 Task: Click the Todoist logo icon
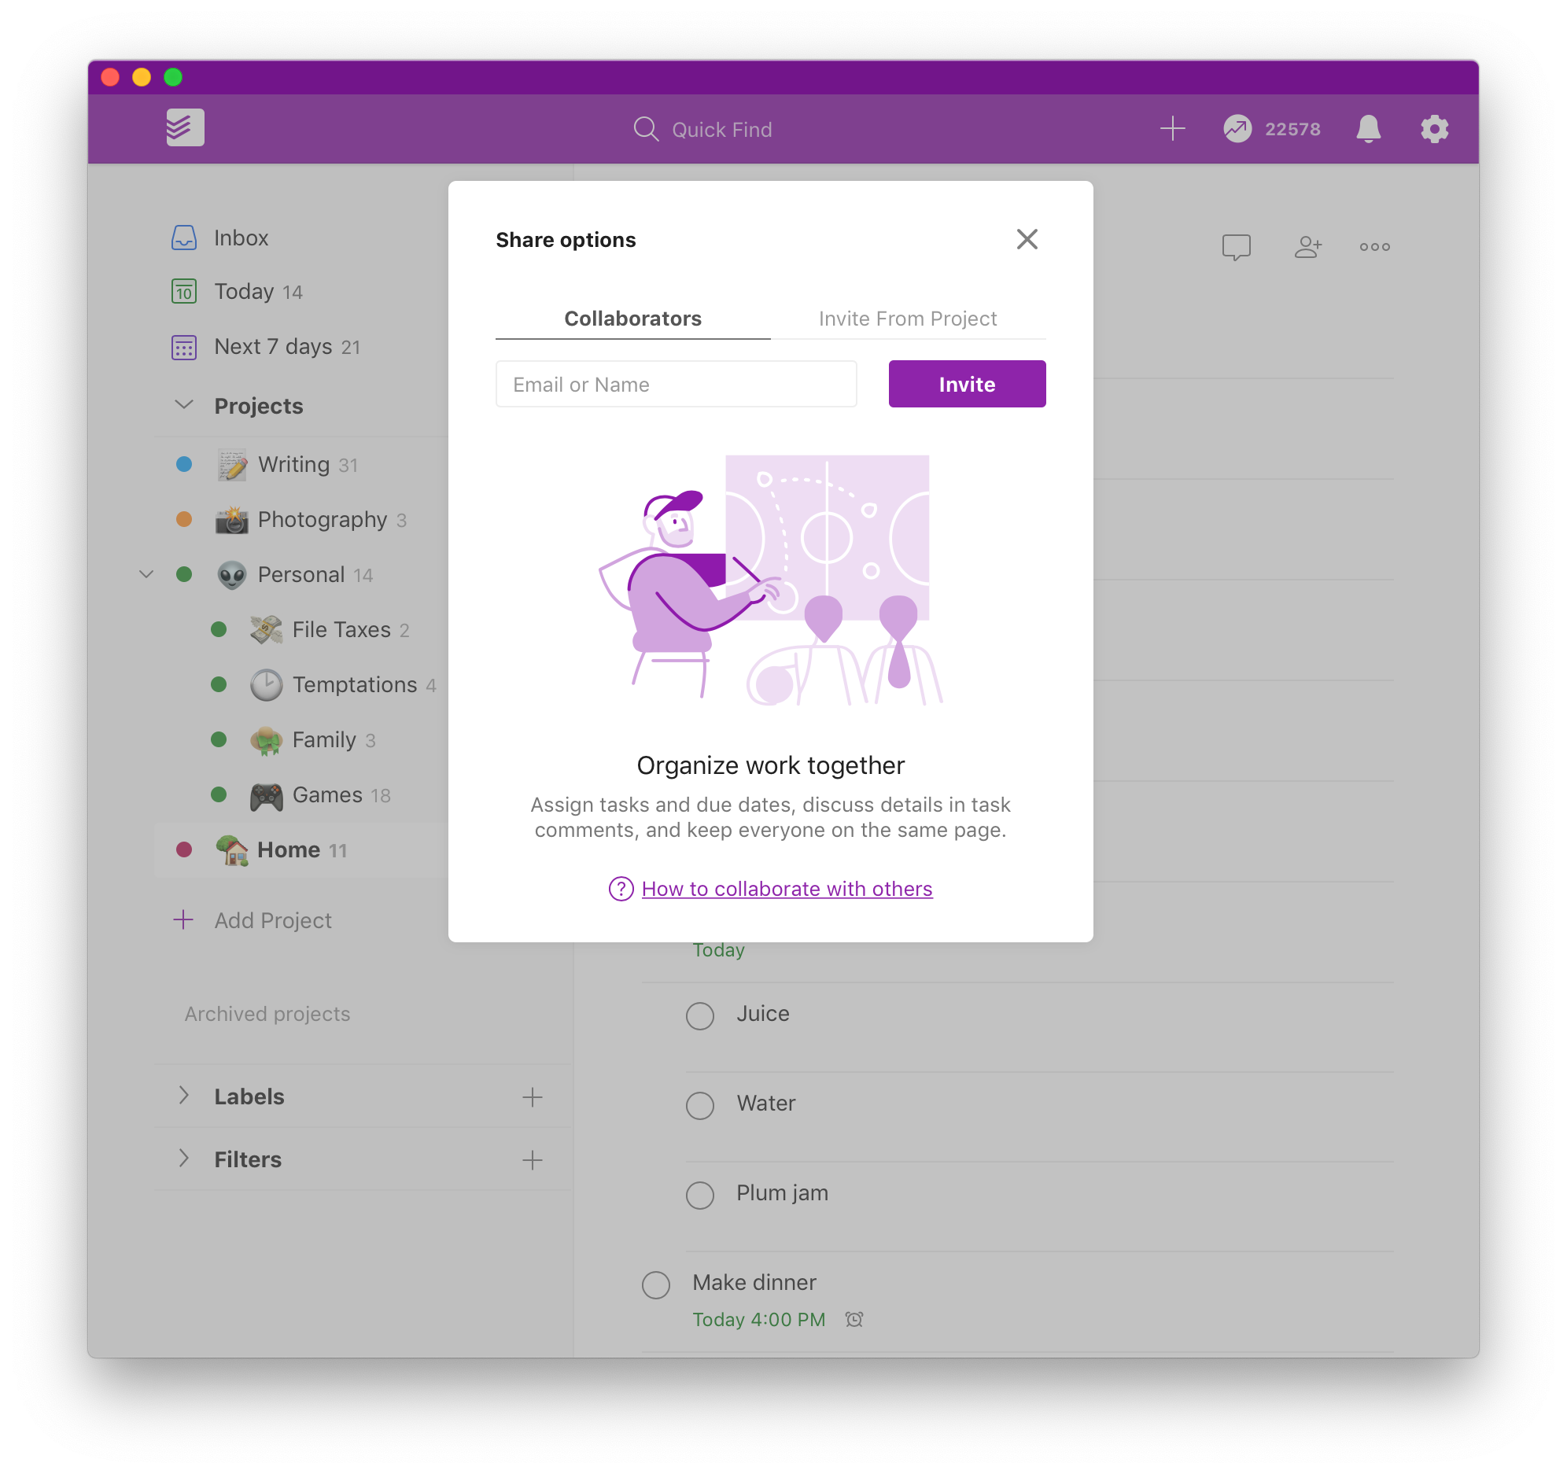coord(185,127)
